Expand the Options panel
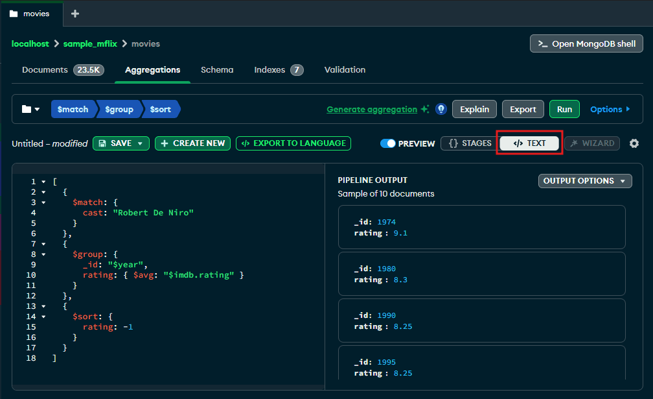 [609, 109]
